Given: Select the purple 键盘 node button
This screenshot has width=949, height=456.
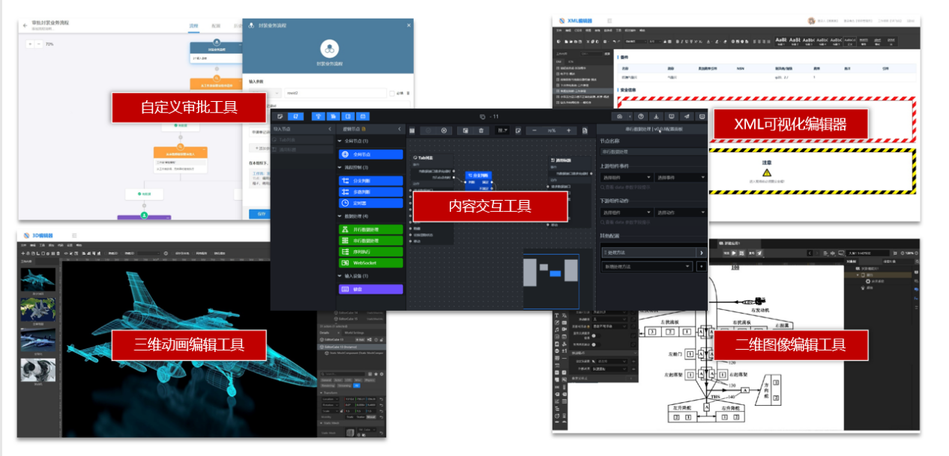Looking at the screenshot, I should (x=370, y=289).
